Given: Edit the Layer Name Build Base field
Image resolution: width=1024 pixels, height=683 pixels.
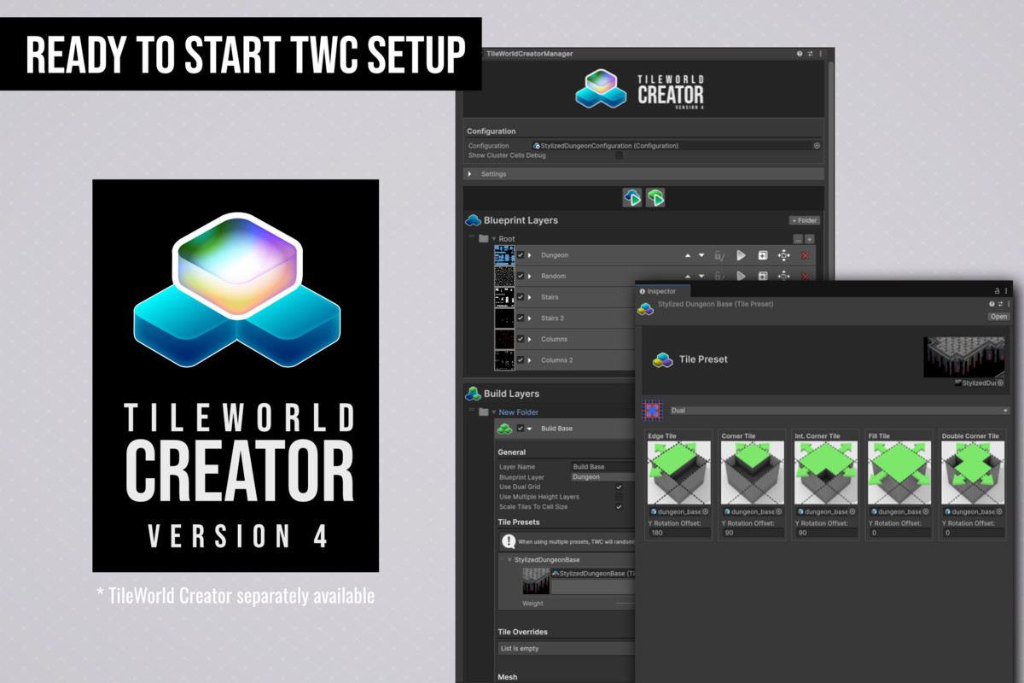Looking at the screenshot, I should (x=604, y=467).
